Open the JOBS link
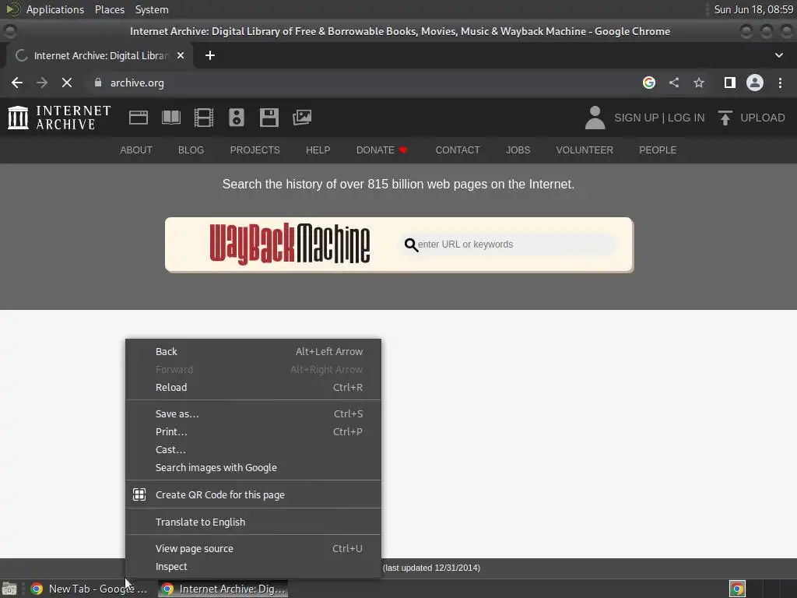The image size is (797, 598). point(518,150)
